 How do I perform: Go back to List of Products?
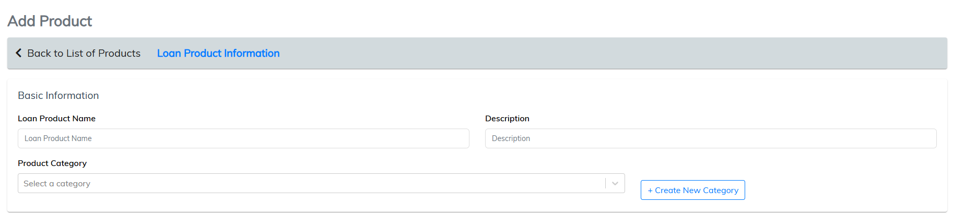84,53
